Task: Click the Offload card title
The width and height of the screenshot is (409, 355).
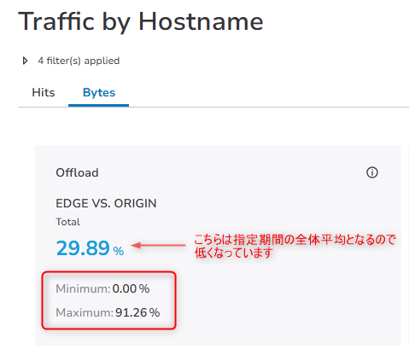Action: click(77, 172)
